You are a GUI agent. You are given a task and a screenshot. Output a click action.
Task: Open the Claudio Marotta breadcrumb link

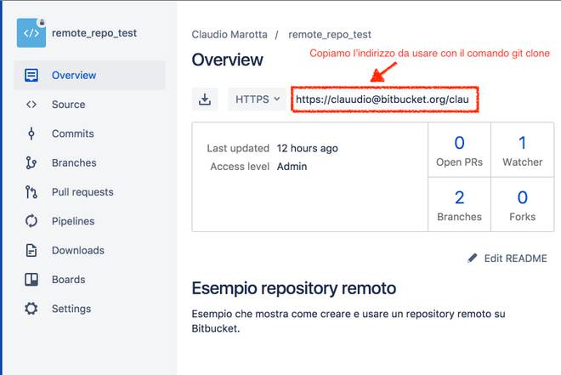tap(229, 35)
